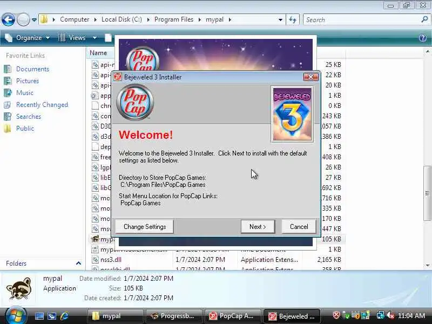The width and height of the screenshot is (432, 324).
Task: Select the nss3.dll file row
Action: [218, 260]
